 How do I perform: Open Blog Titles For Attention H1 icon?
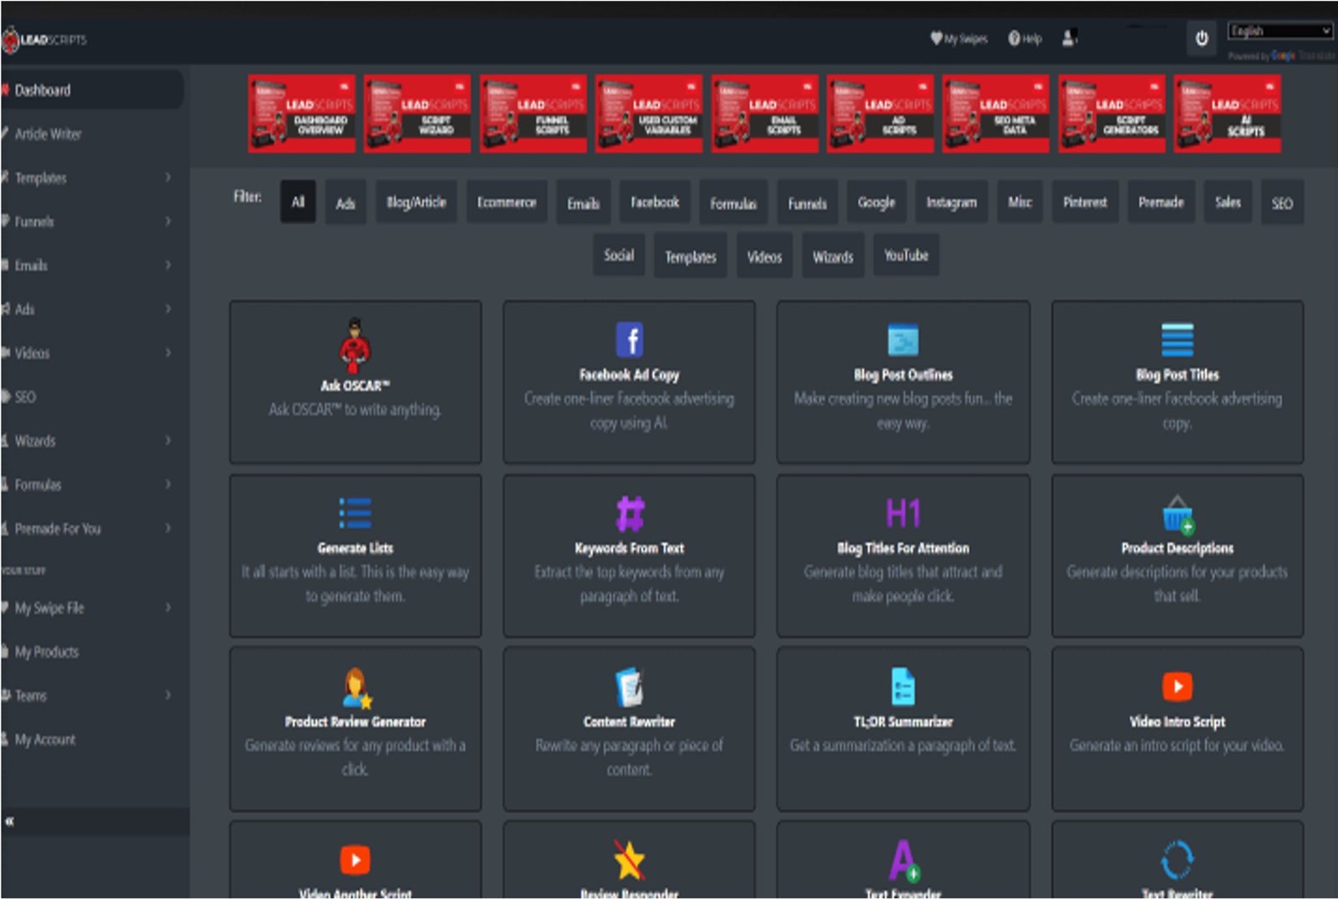[903, 513]
